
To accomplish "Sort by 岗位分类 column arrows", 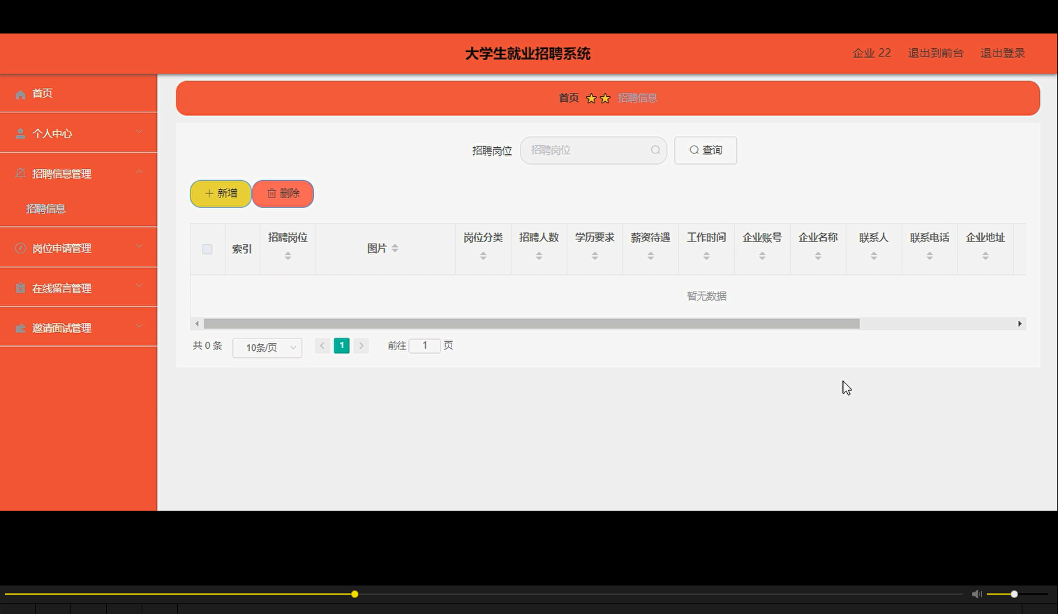I will click(483, 256).
